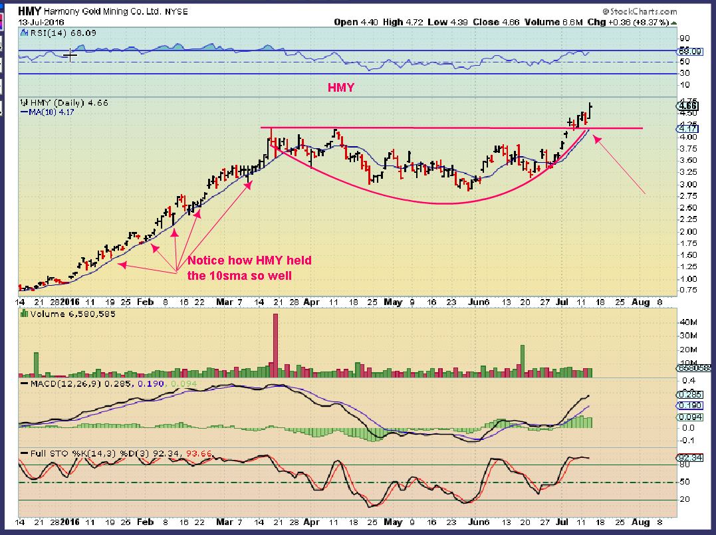Image resolution: width=716 pixels, height=535 pixels.
Task: Click the green up-arrow after the Chg percentage
Action: tap(674, 23)
